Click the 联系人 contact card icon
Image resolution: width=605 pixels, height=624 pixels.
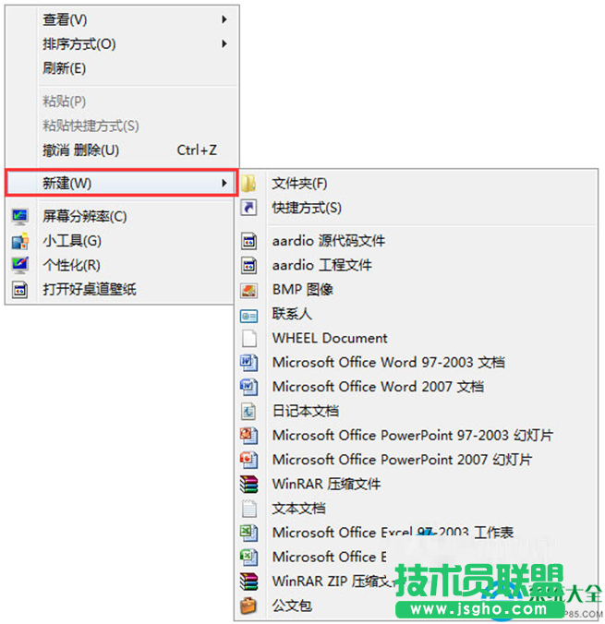pyautogui.click(x=248, y=315)
